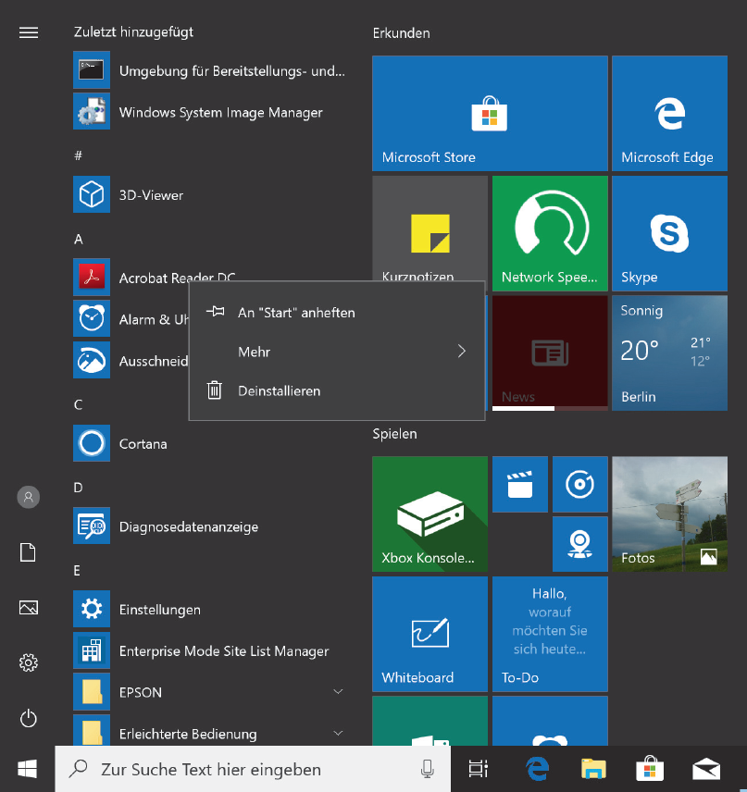
Task: Open the Mehr menu entry
Action: (337, 352)
